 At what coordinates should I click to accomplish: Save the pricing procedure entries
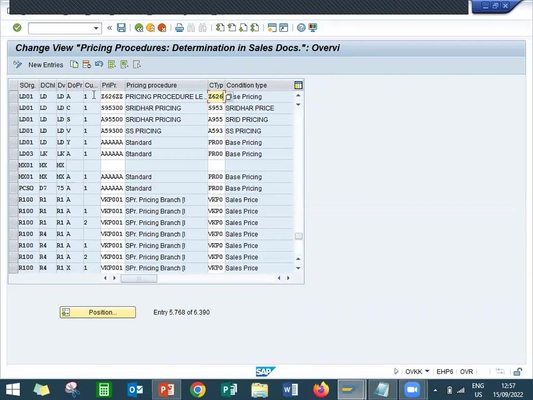pyautogui.click(x=122, y=28)
